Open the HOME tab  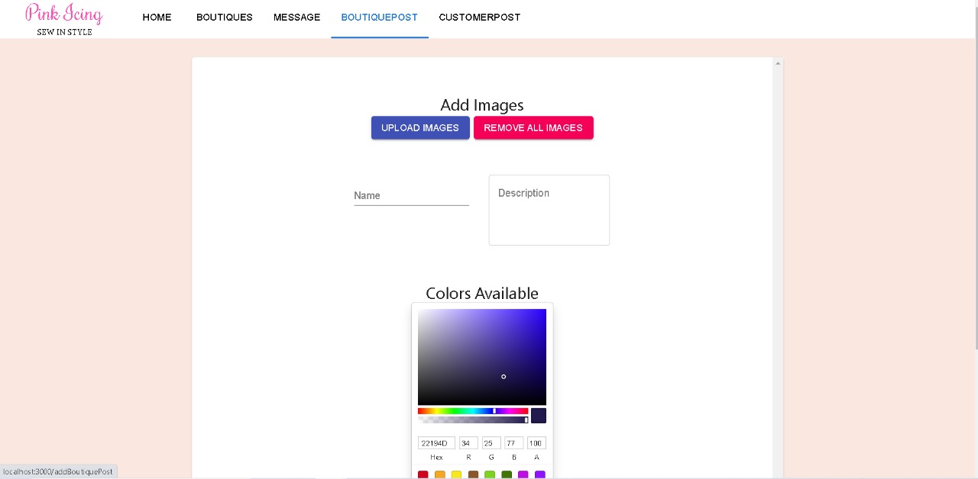tap(157, 18)
